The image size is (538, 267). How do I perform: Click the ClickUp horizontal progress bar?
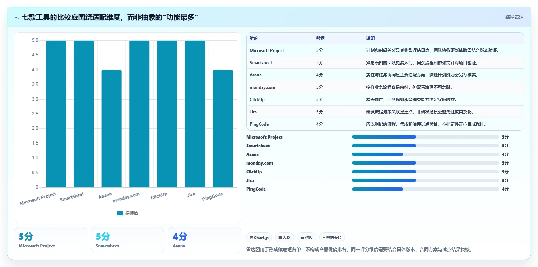pos(425,172)
